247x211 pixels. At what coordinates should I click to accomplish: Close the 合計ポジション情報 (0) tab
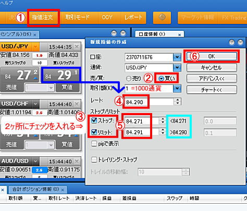tap(63, 190)
